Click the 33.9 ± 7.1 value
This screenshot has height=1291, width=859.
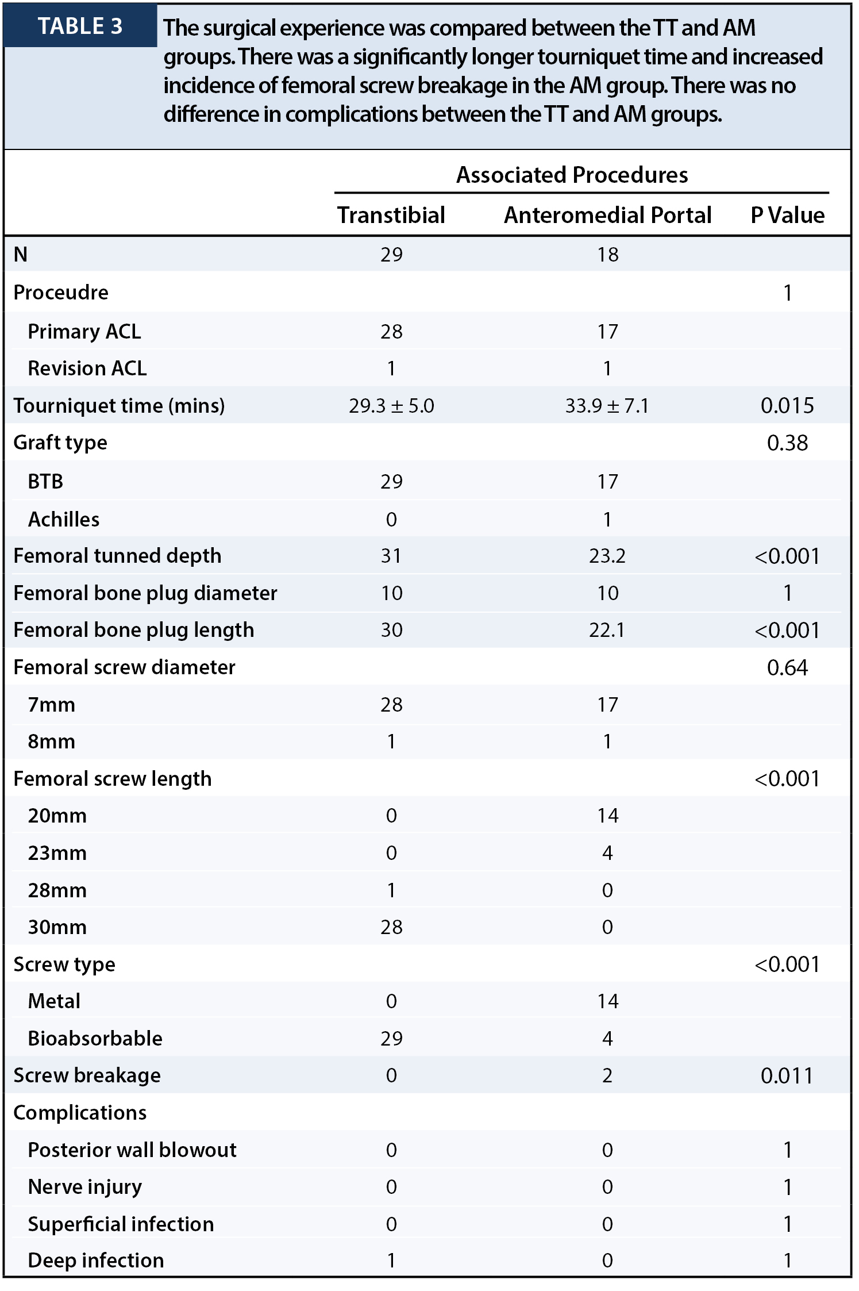click(x=607, y=406)
